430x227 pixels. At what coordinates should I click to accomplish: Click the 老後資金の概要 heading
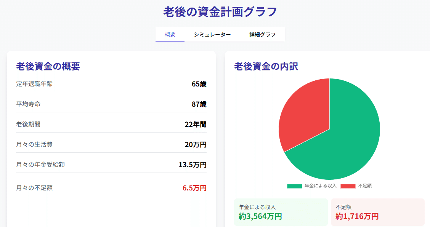coord(48,66)
